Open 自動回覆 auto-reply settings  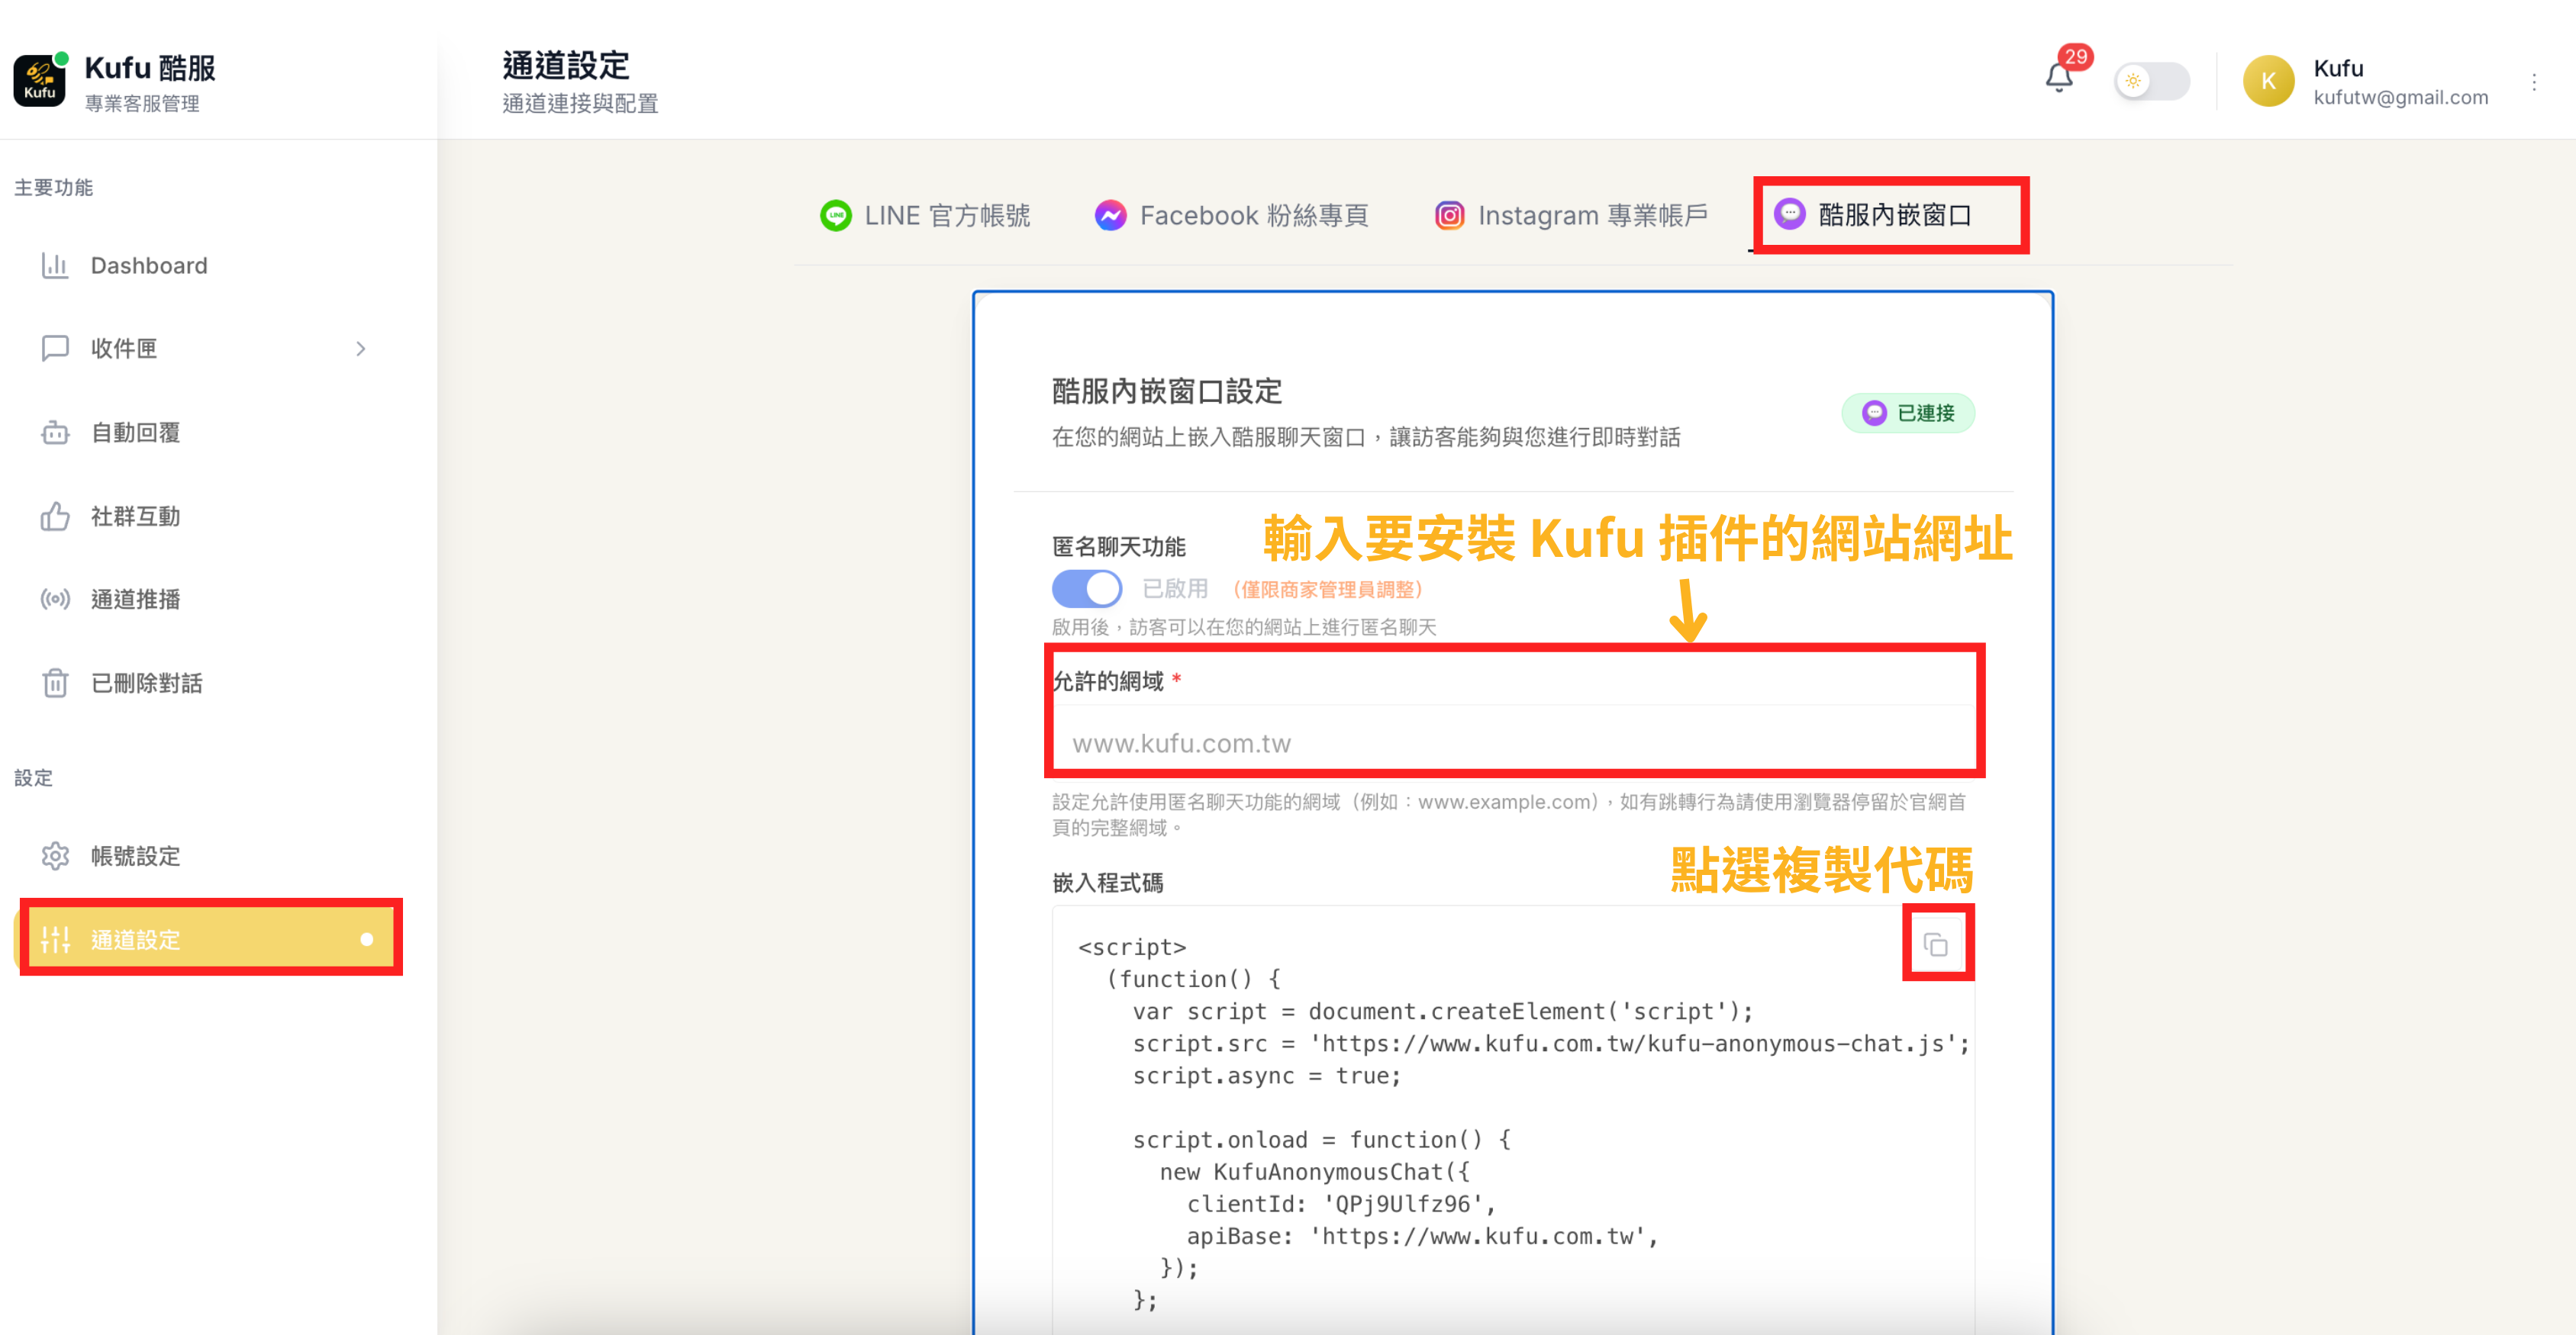134,432
